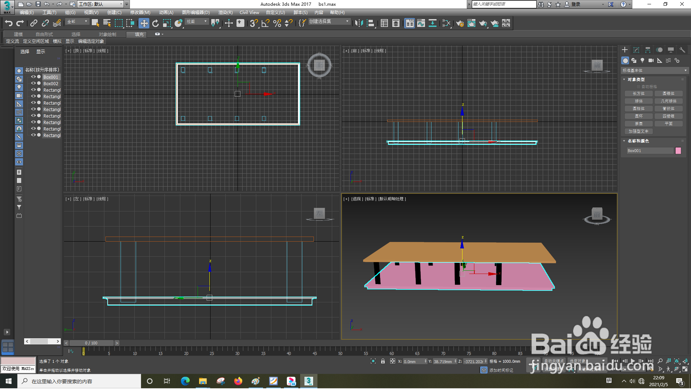Click the 长方体 box button
Viewport: 691px width, 389px height.
click(x=639, y=93)
